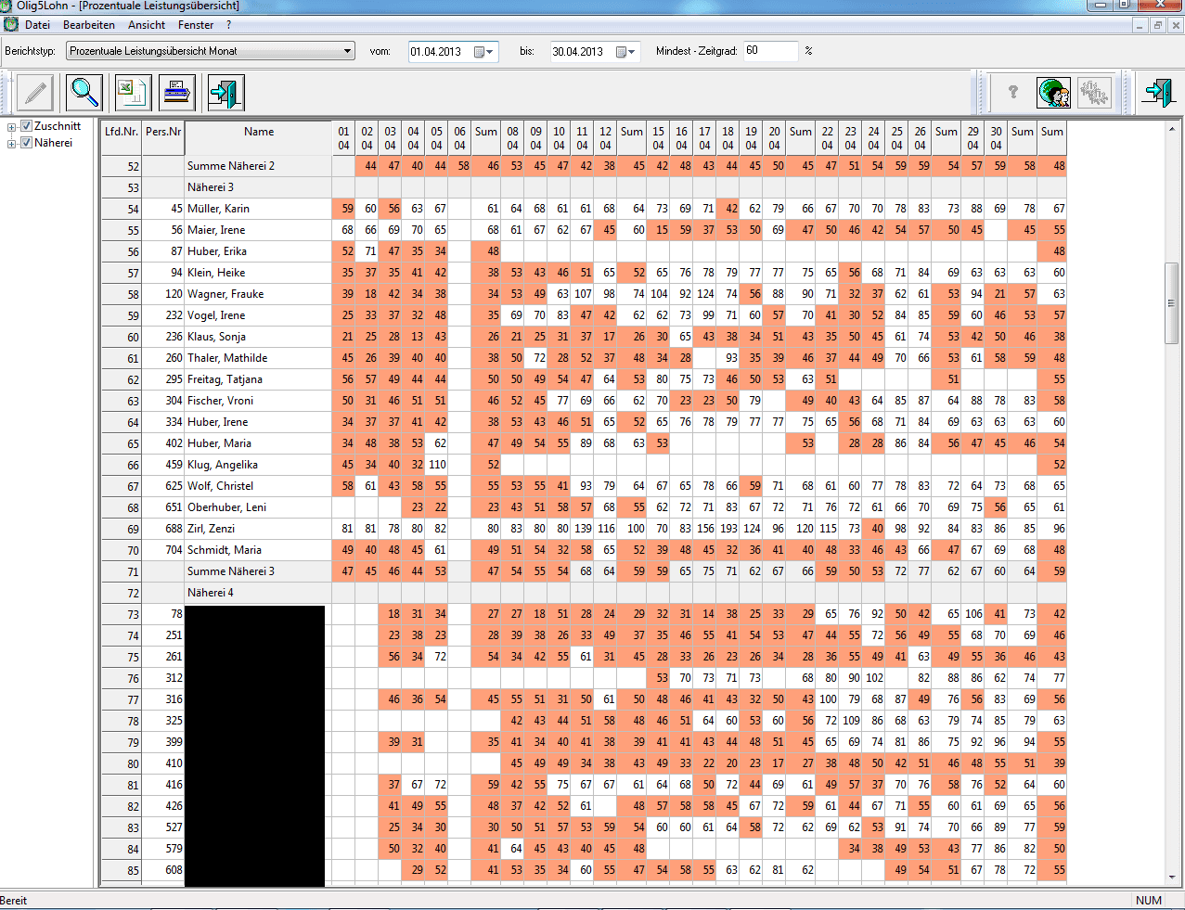The height and width of the screenshot is (910, 1185).
Task: Open the Ansicht menu
Action: pos(147,25)
